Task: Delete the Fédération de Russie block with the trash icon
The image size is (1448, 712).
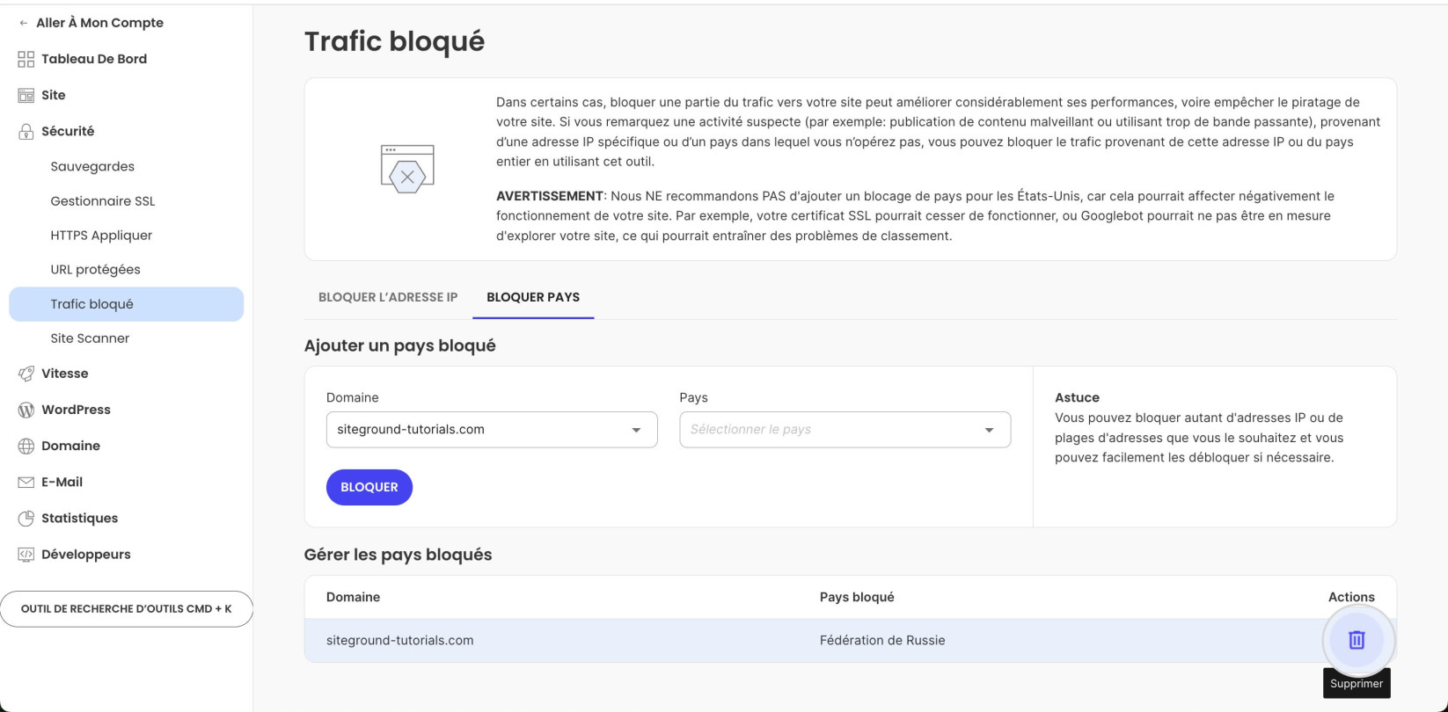Action: [1357, 640]
